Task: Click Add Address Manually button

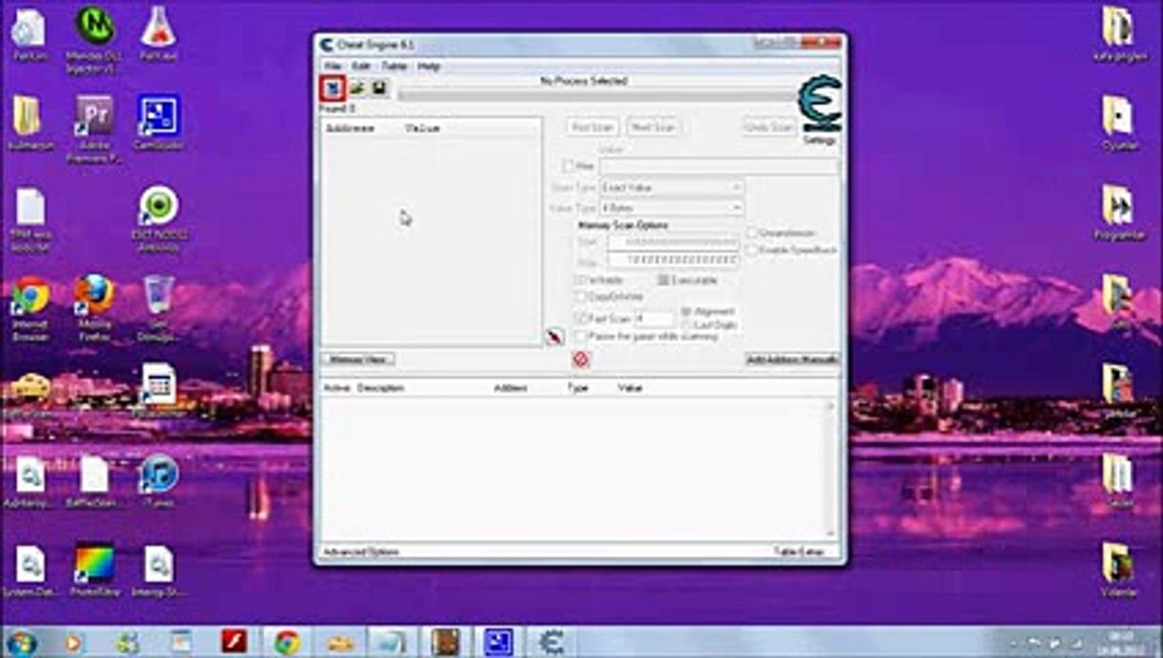Action: coord(792,359)
